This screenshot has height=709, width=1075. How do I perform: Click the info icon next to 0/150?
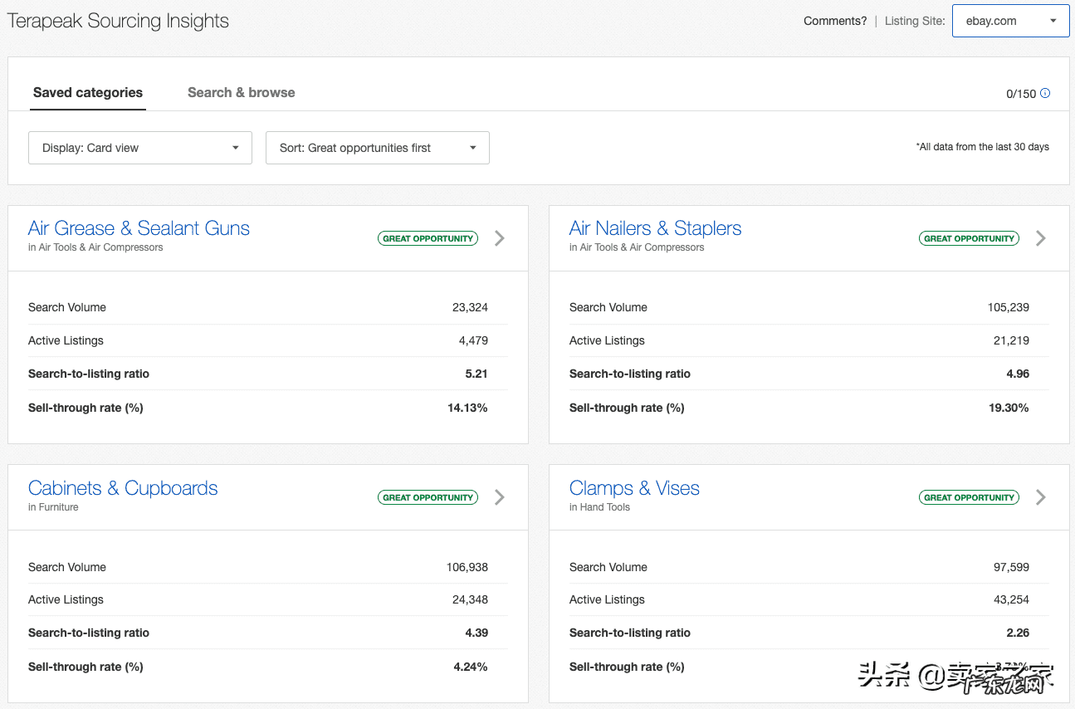[1045, 93]
